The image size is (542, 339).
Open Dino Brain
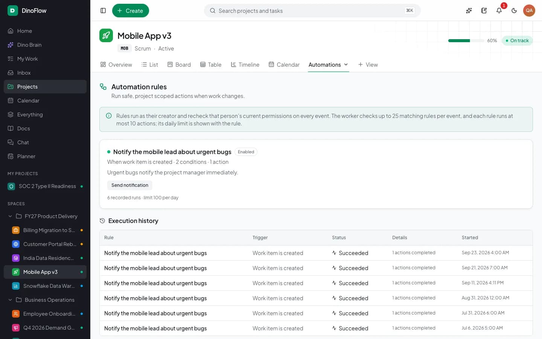click(45, 45)
